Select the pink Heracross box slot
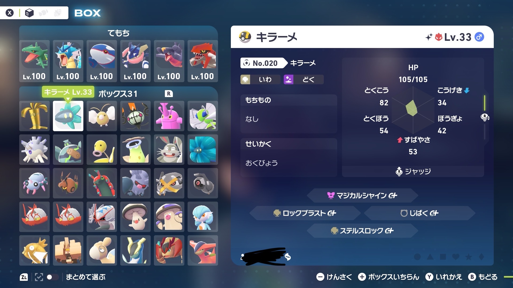This screenshot has height=288, width=513. click(x=169, y=116)
